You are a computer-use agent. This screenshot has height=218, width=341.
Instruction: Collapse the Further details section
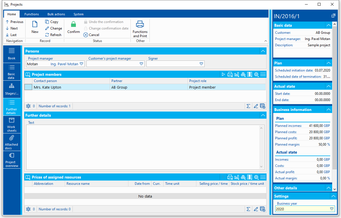click(x=263, y=115)
